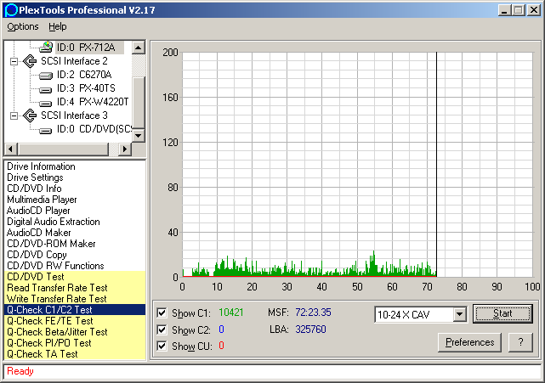Click the SCSI Interface 3 adapter icon
The height and width of the screenshot is (383, 545).
coord(30,115)
